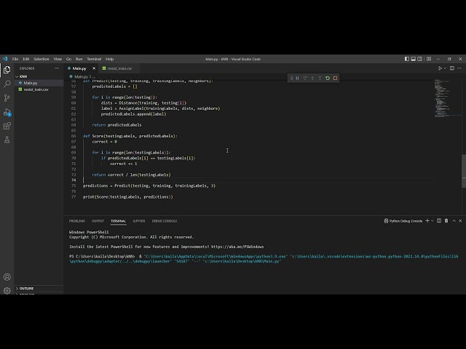Open the new terminal launch profile dropdown
This screenshot has height=349, width=466.
coord(432,221)
